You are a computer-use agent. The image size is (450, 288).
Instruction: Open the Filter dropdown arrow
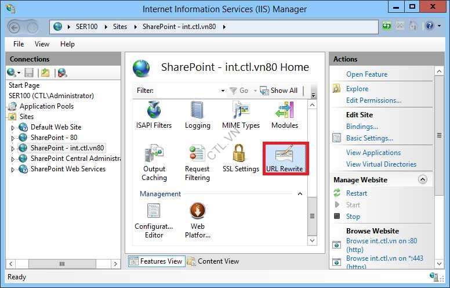[223, 91]
